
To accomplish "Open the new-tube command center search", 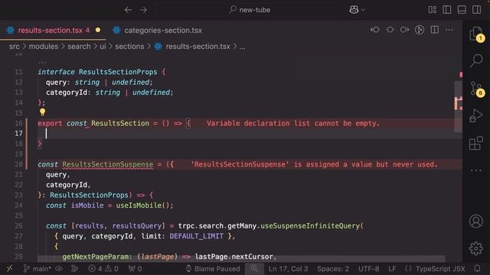I will 250,10.
